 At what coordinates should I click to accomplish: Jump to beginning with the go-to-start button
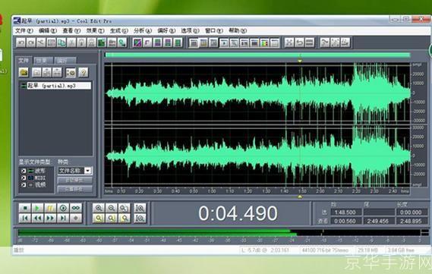point(25,218)
